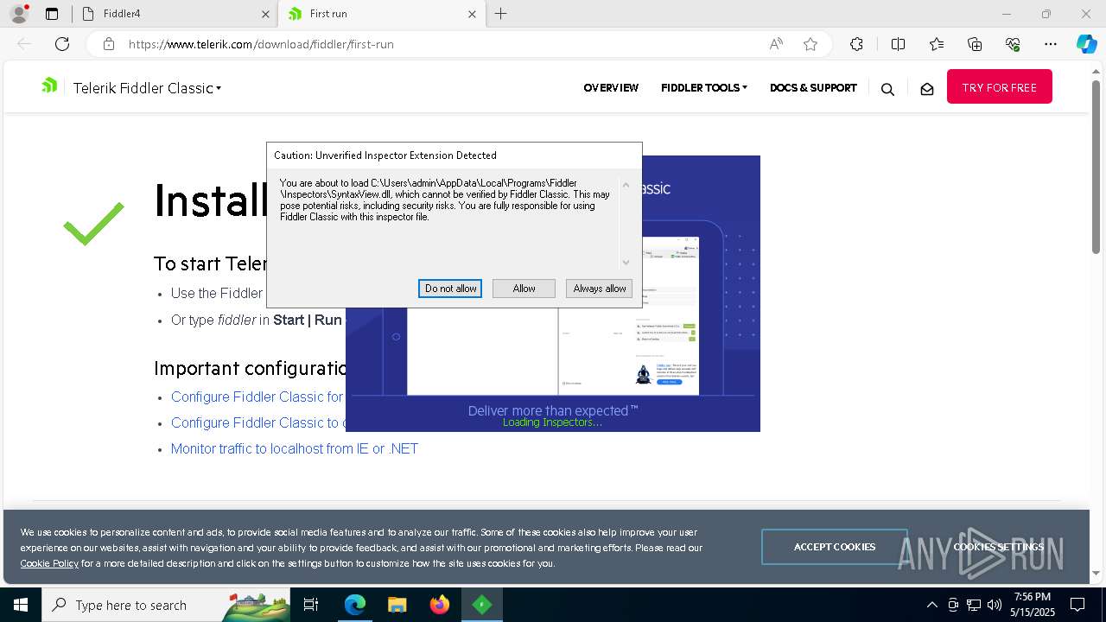The width and height of the screenshot is (1106, 622).
Task: Click the TRY FOR FREE button
Action: (x=1000, y=86)
